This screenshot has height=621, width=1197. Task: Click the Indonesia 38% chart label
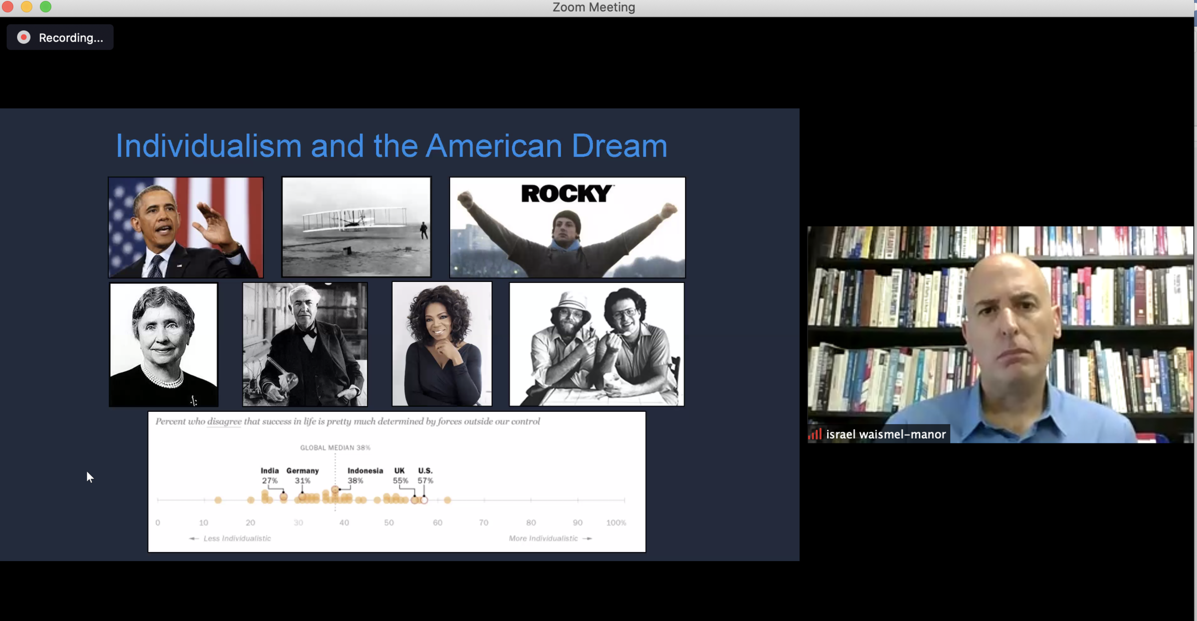coord(365,475)
